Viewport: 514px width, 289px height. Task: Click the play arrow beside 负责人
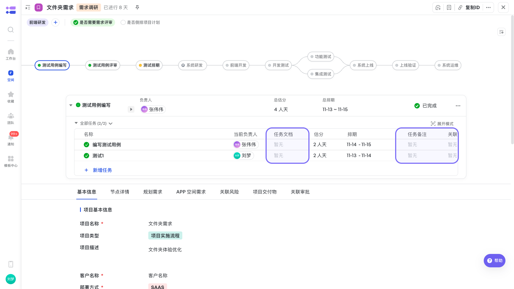131,109
